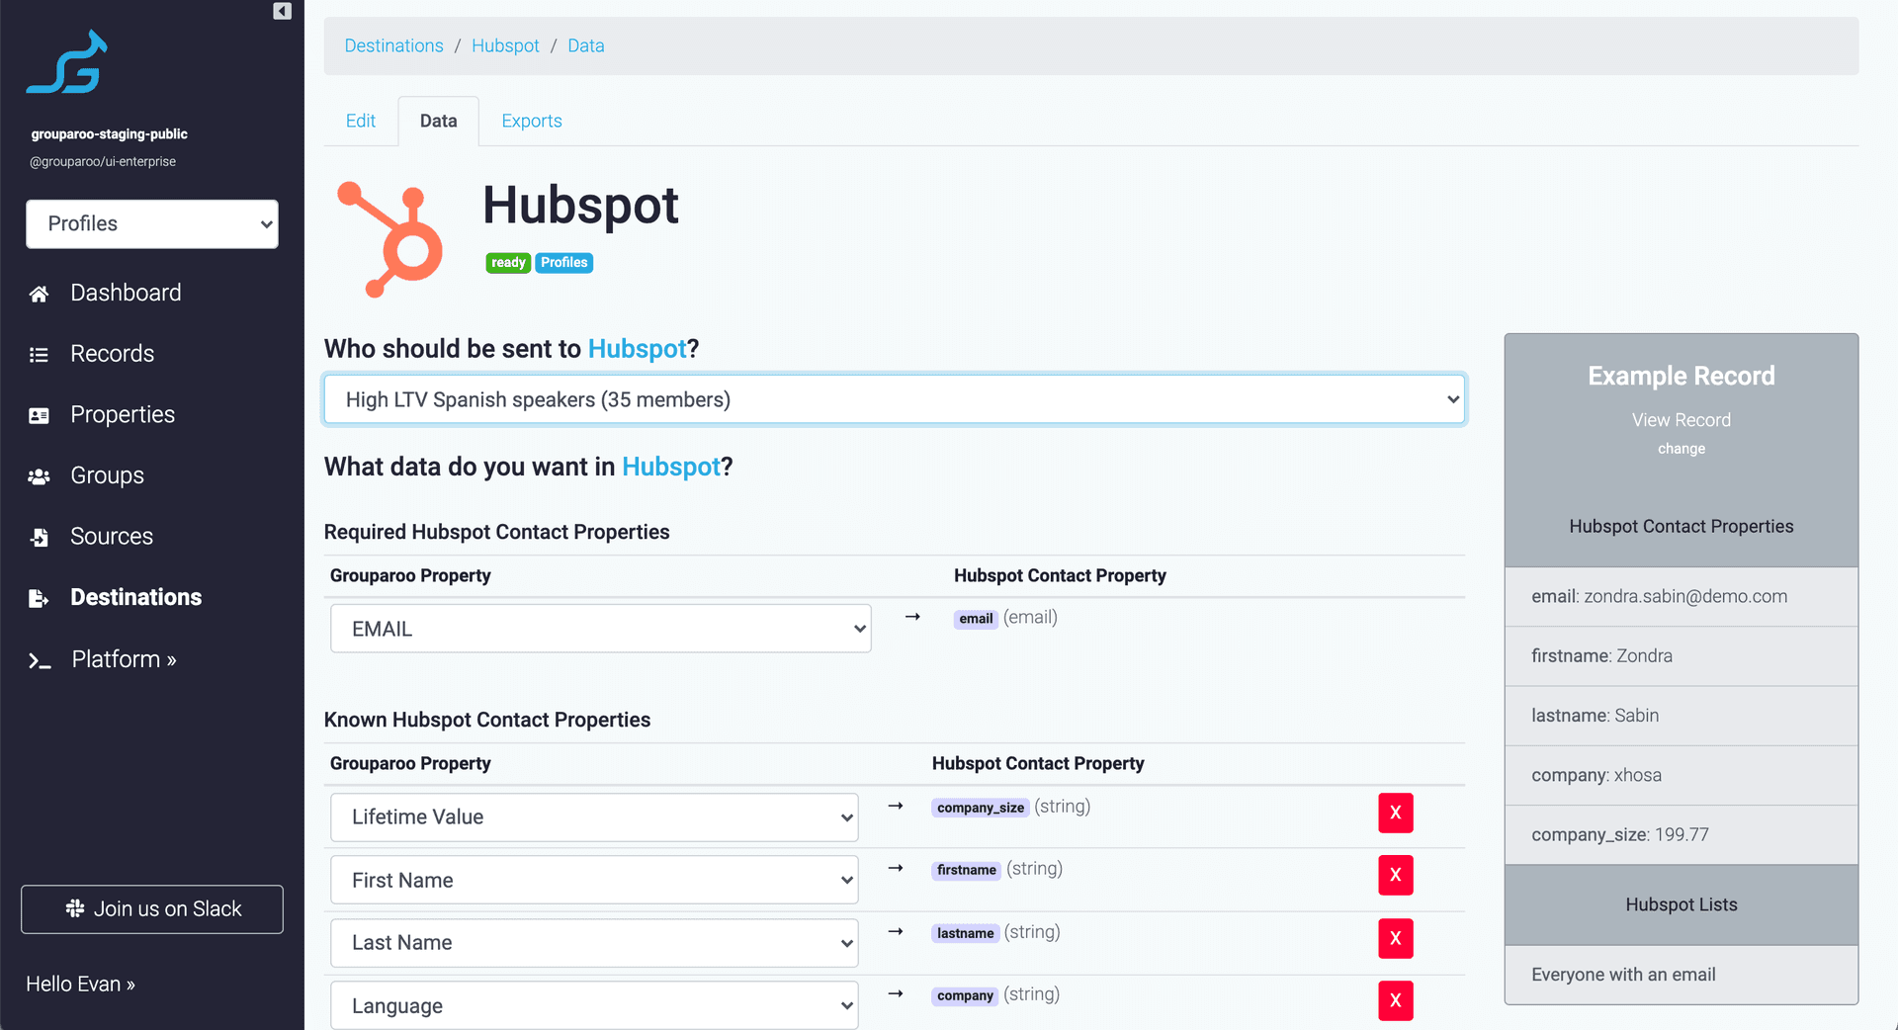Open Groups in the sidebar
Image resolution: width=1898 pixels, height=1030 pixels.
point(107,475)
